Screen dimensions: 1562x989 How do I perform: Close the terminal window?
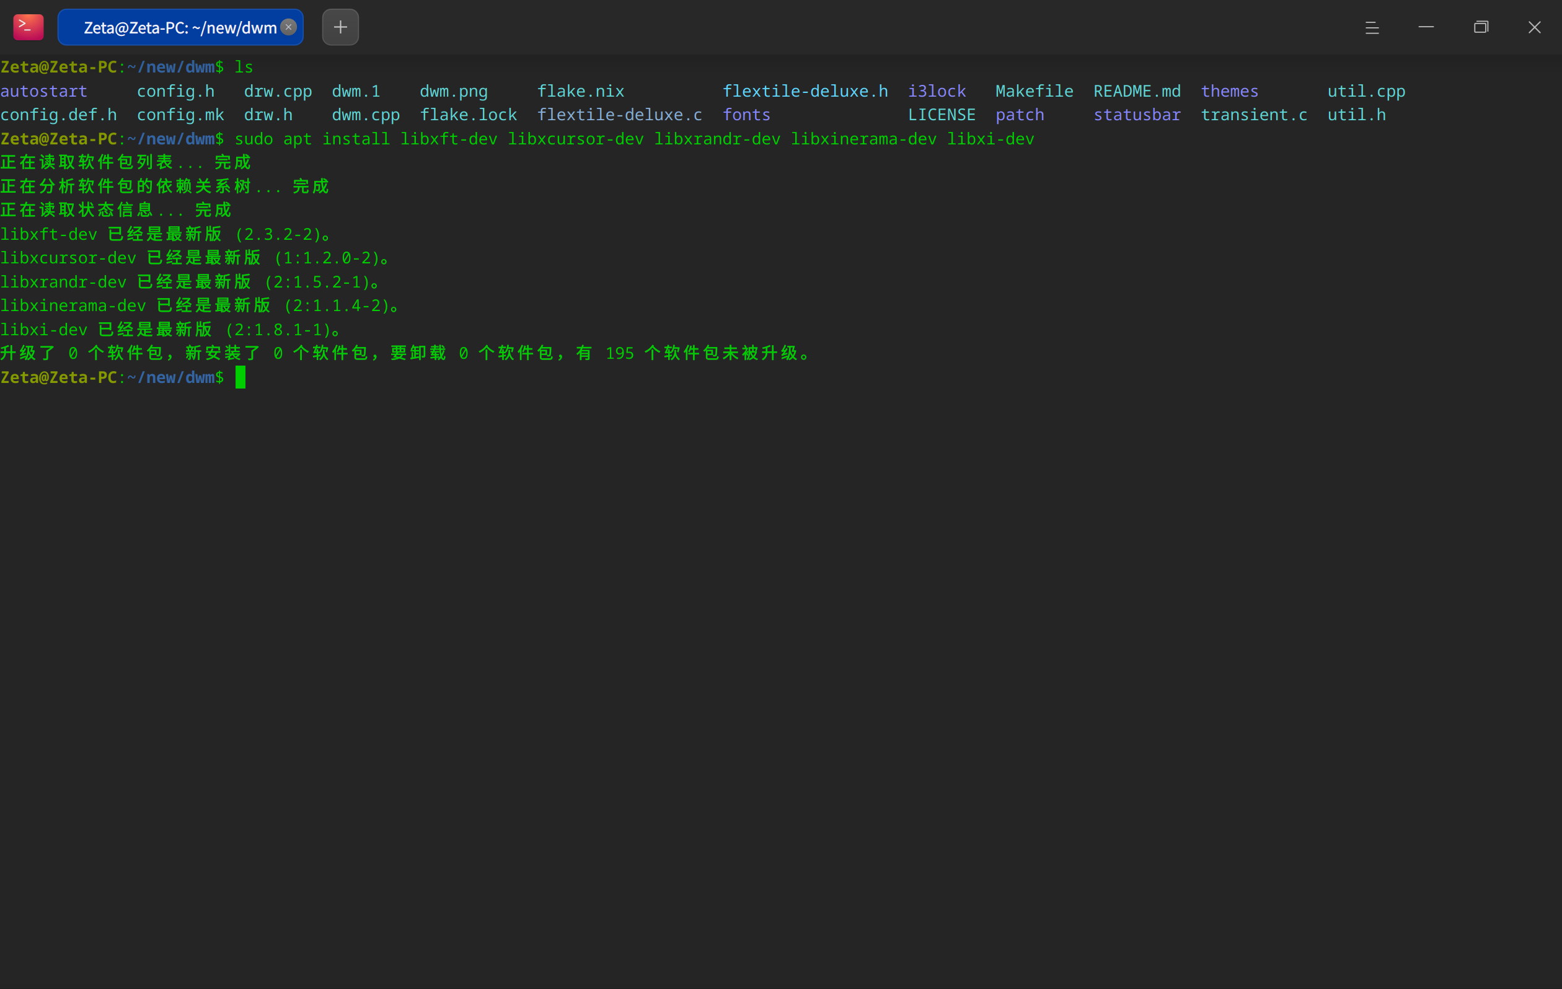point(1534,27)
